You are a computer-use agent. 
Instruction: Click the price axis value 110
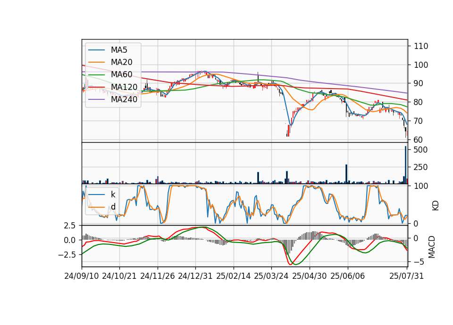click(x=421, y=46)
